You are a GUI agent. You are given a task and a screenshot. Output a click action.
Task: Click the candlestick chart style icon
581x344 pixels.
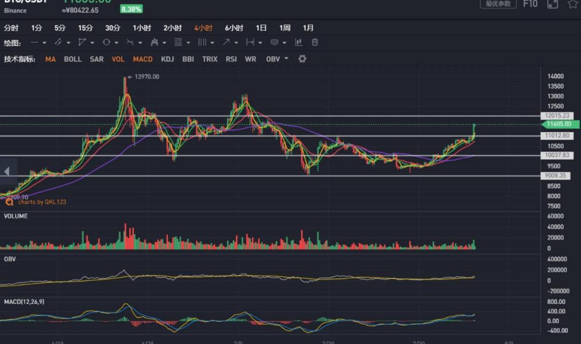(x=298, y=42)
